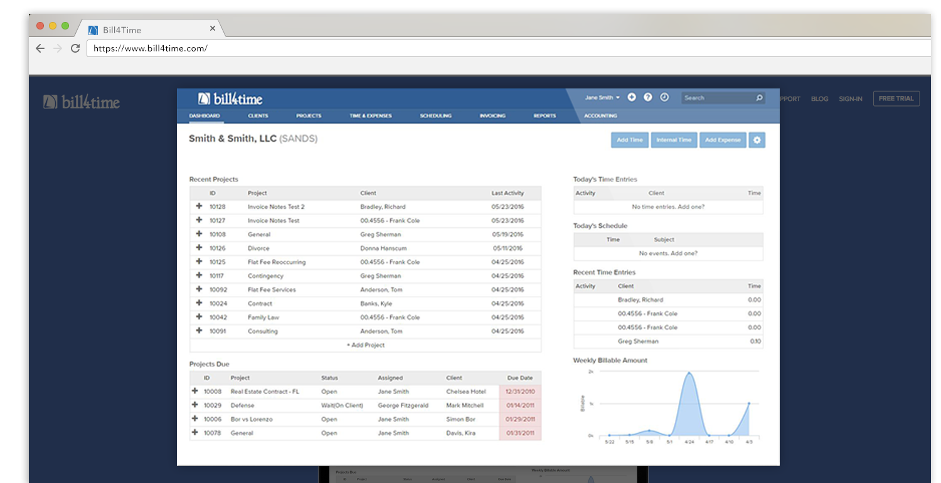
Task: Open quick add using the plus icon
Action: (x=632, y=97)
